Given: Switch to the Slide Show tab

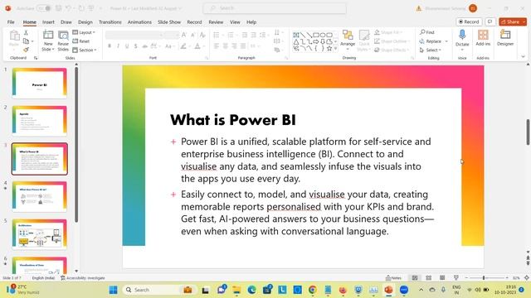Looking at the screenshot, I should point(169,22).
